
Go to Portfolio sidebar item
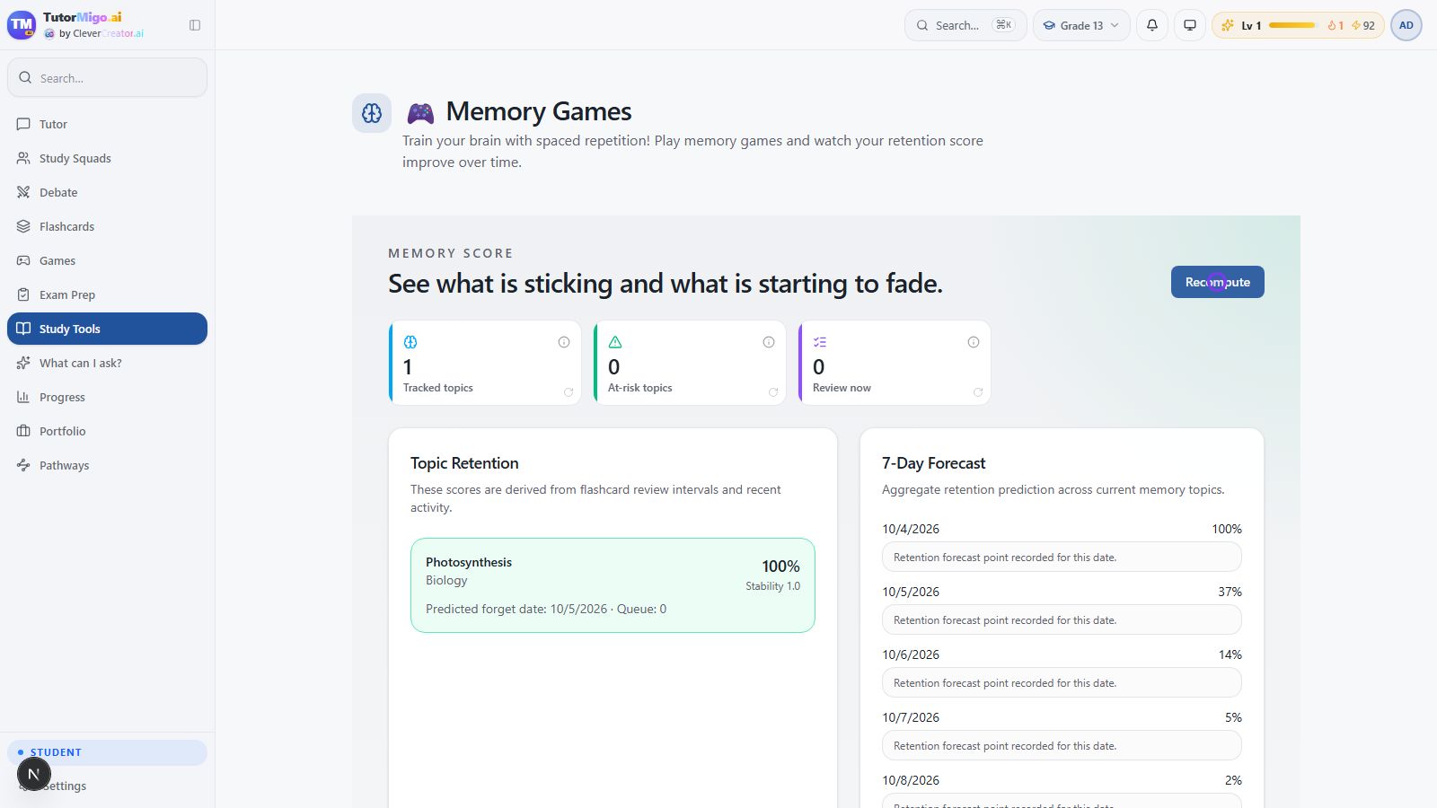pos(107,431)
